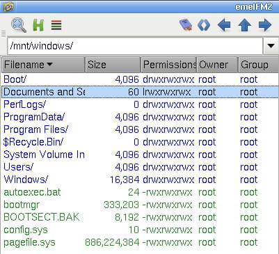Click size 10 of config.sys

(x=134, y=230)
